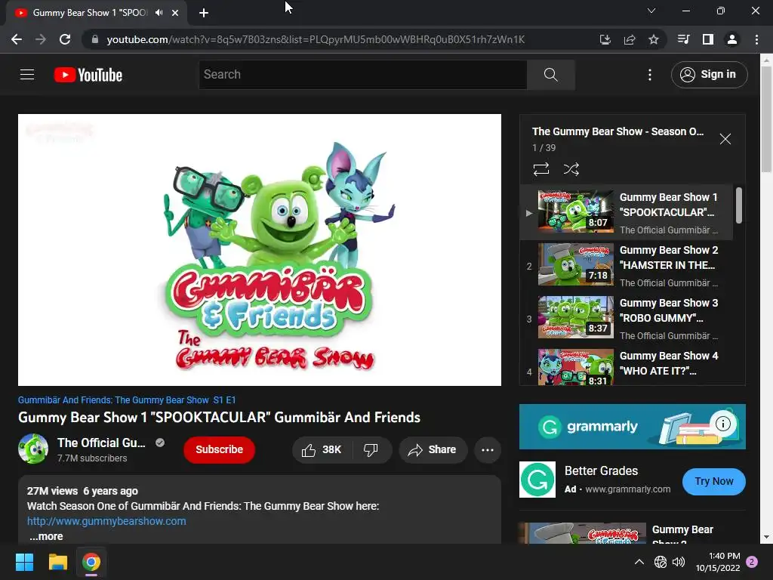Share the video
This screenshot has width=773, height=580.
(x=433, y=449)
